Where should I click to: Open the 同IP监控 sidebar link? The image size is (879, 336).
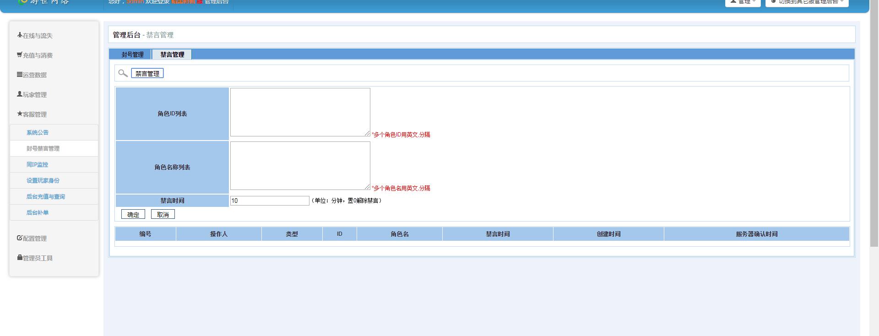click(37, 165)
